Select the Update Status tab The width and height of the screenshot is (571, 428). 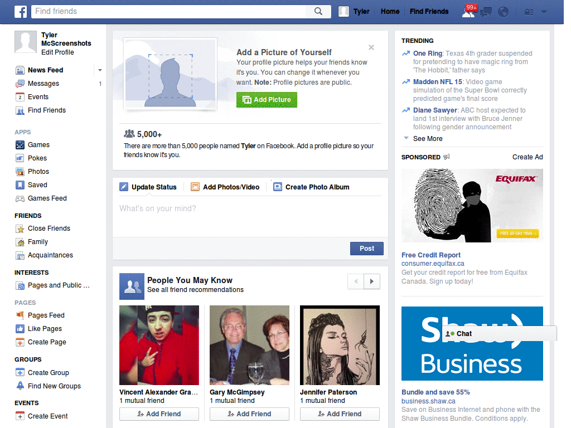click(x=148, y=187)
